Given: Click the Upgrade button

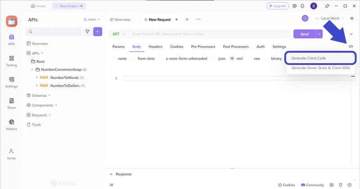Looking at the screenshot, I should (278, 6).
